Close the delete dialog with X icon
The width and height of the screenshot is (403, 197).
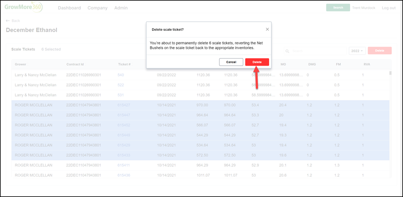pos(267,29)
